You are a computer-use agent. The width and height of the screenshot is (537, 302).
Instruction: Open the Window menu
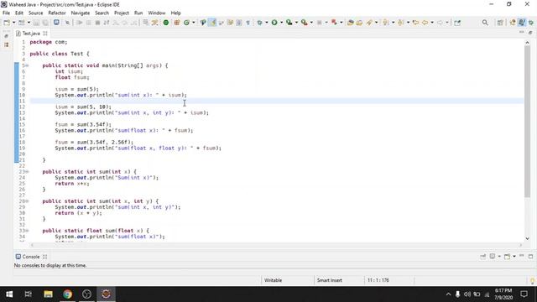[x=157, y=13]
